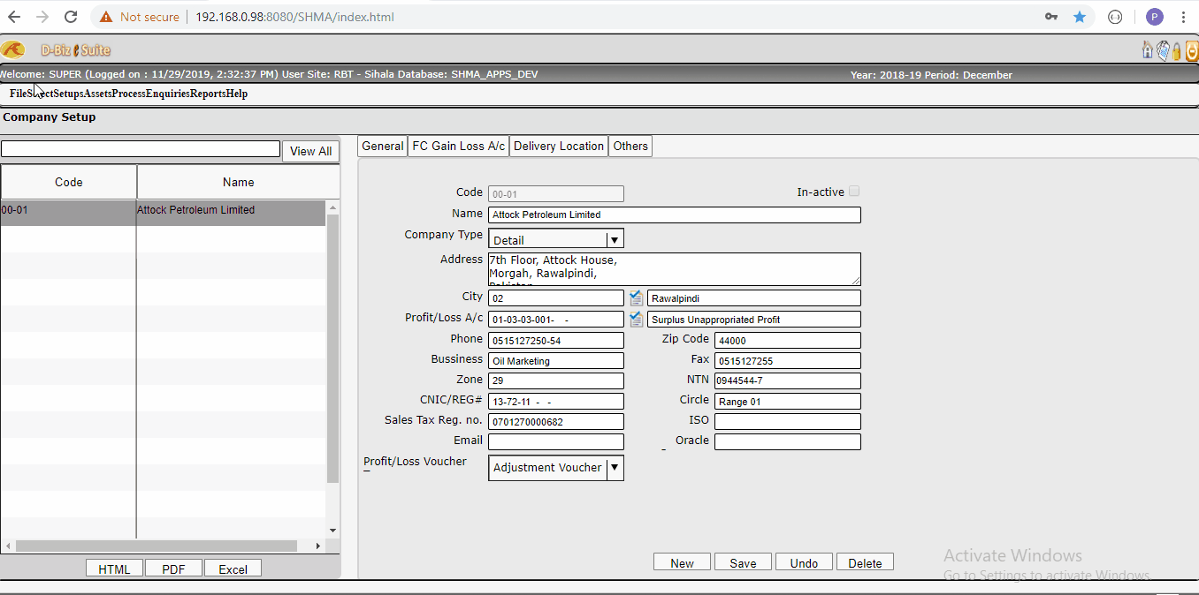Reload the page with refresh icon

tap(71, 17)
